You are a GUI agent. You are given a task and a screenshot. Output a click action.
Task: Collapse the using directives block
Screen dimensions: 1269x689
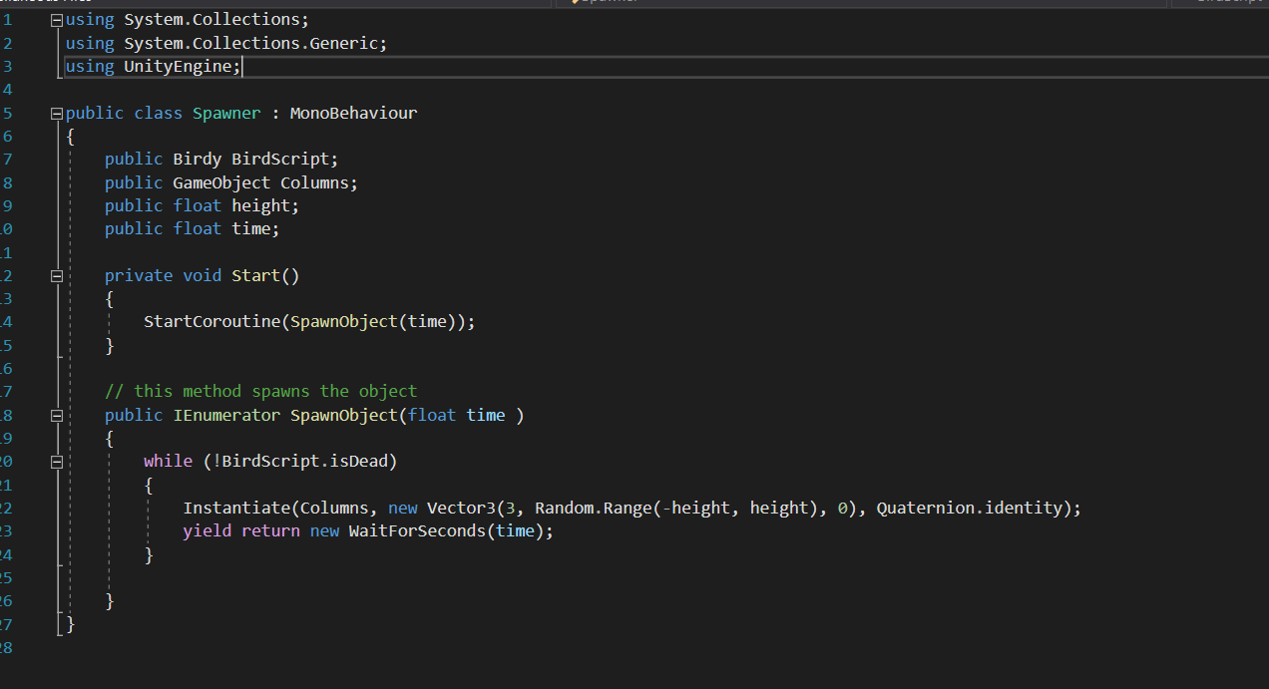tap(57, 20)
